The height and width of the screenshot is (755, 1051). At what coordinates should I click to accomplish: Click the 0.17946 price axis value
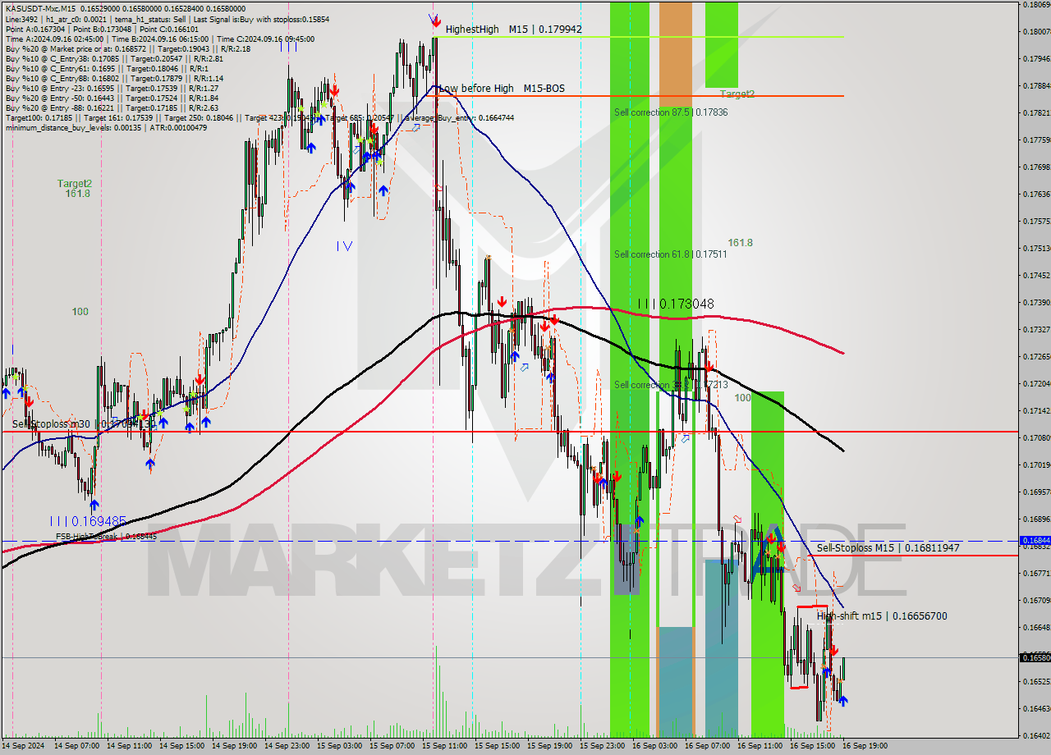[x=1037, y=58]
